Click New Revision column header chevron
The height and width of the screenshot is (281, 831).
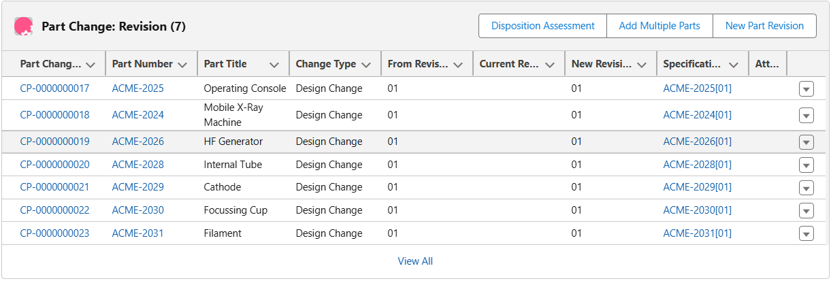(x=641, y=65)
